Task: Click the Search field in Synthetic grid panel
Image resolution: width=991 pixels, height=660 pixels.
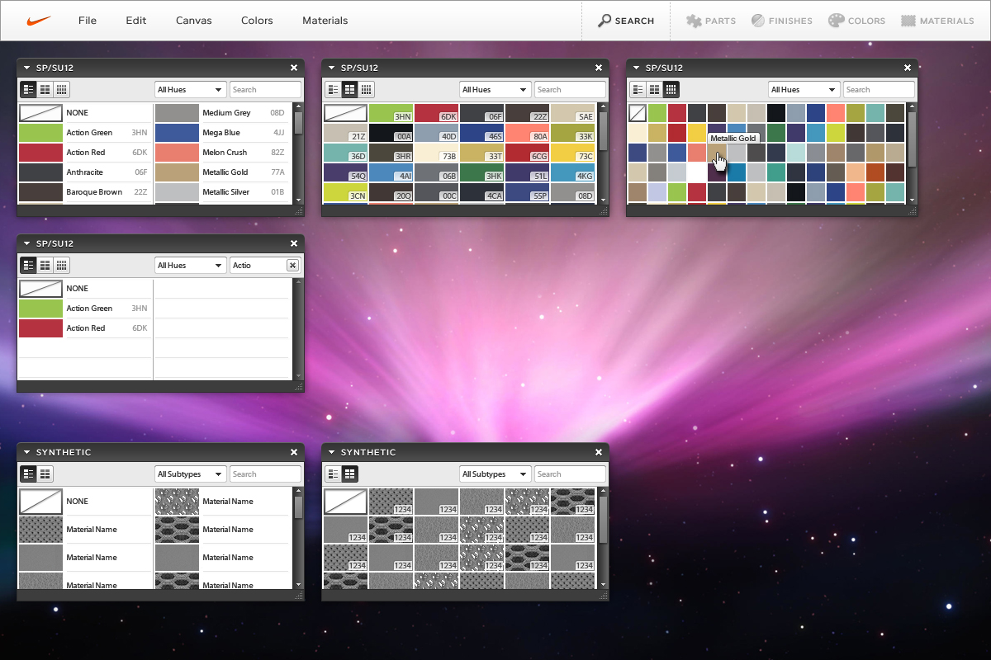Action: pyautogui.click(x=570, y=474)
